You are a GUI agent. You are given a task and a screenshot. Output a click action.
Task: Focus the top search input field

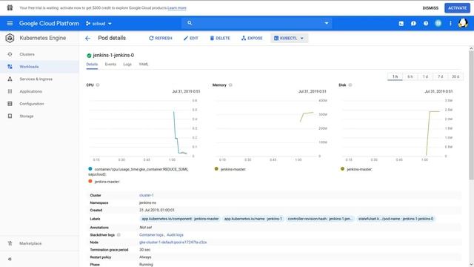click(257, 23)
